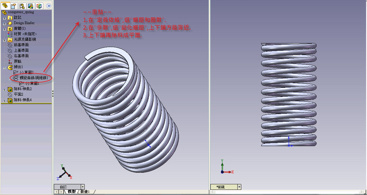Click the 前基準面 plane icon
367x195 pixels.
[x=10, y=45]
